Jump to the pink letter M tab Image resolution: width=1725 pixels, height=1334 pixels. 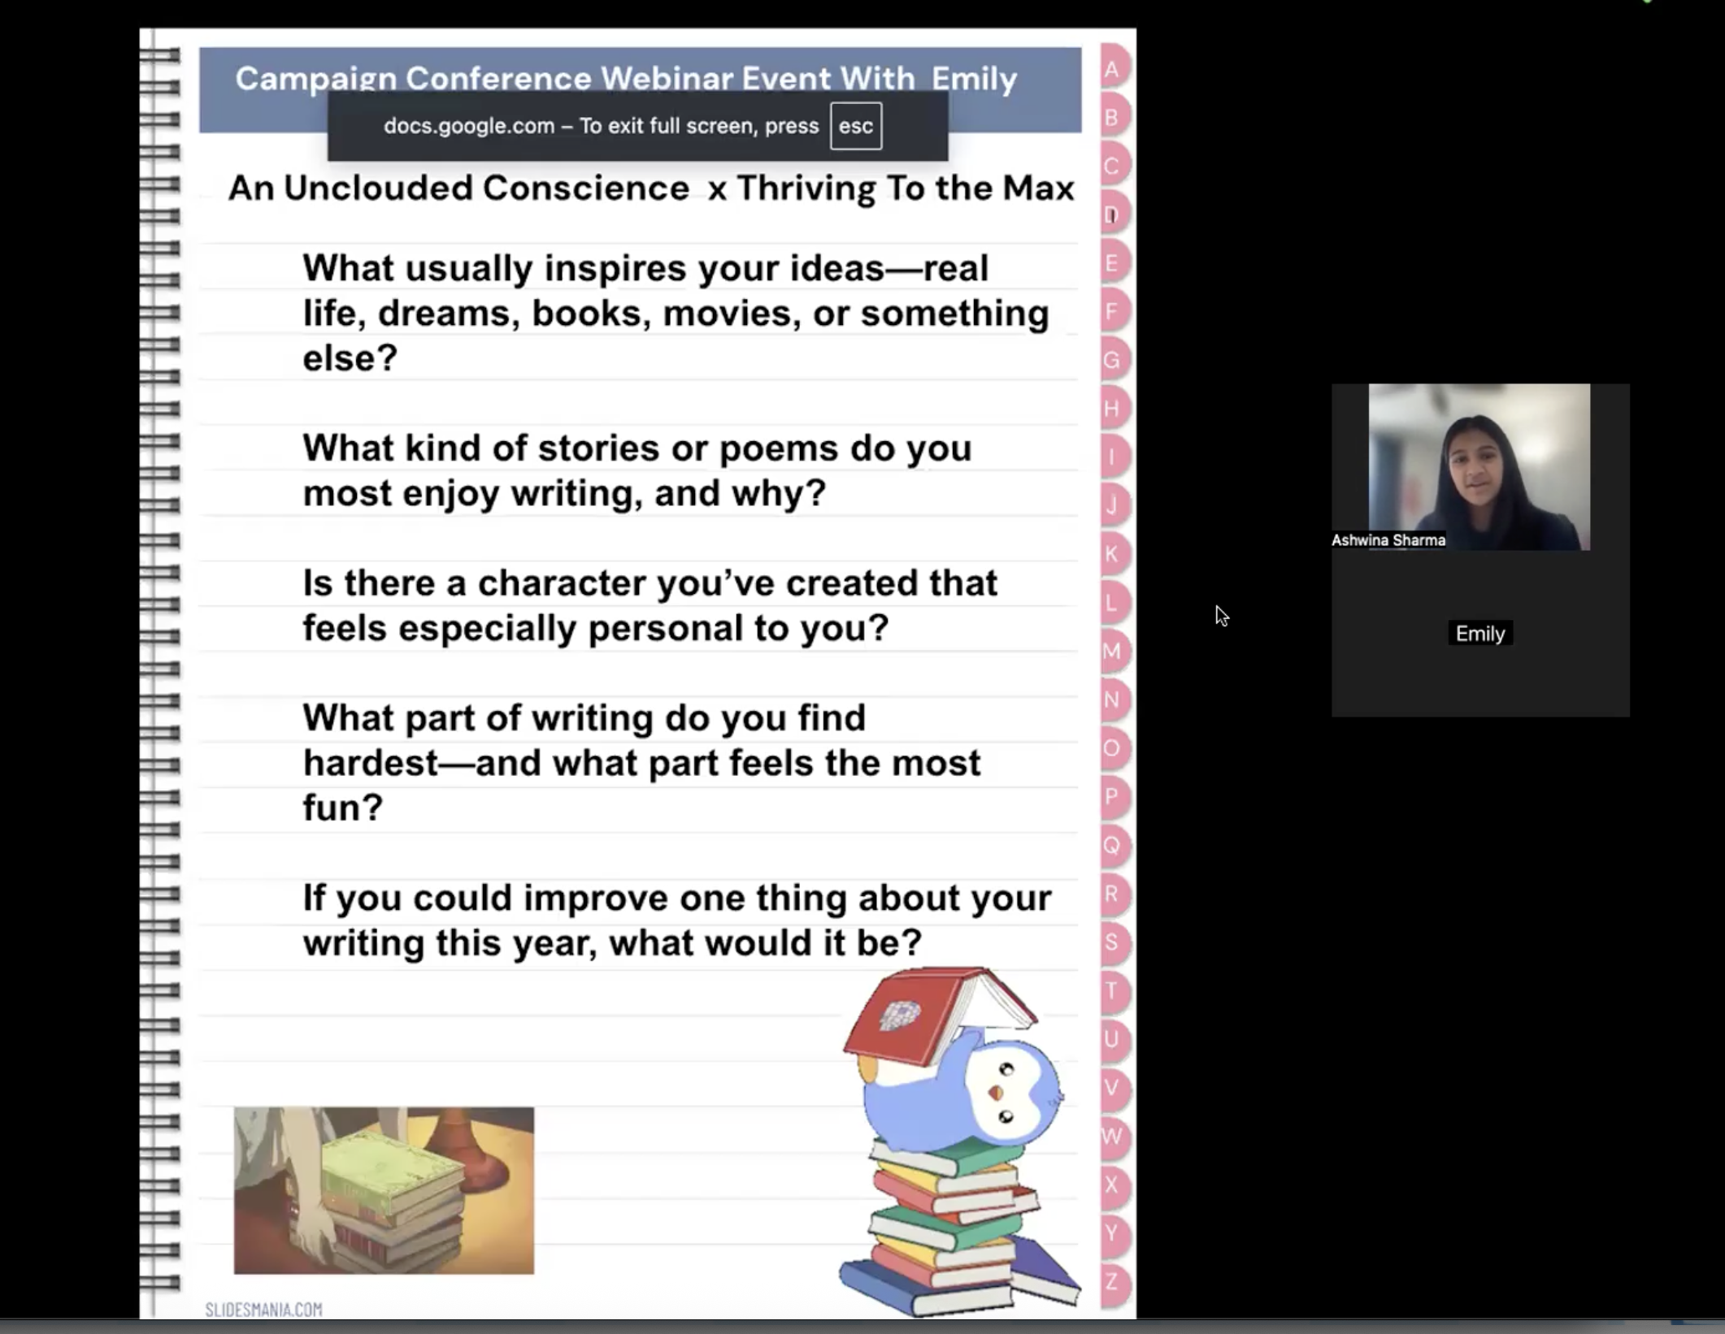1112,652
